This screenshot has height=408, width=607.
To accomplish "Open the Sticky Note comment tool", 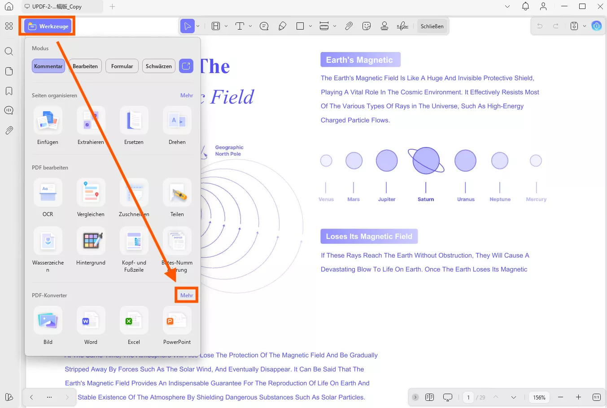I will (264, 26).
